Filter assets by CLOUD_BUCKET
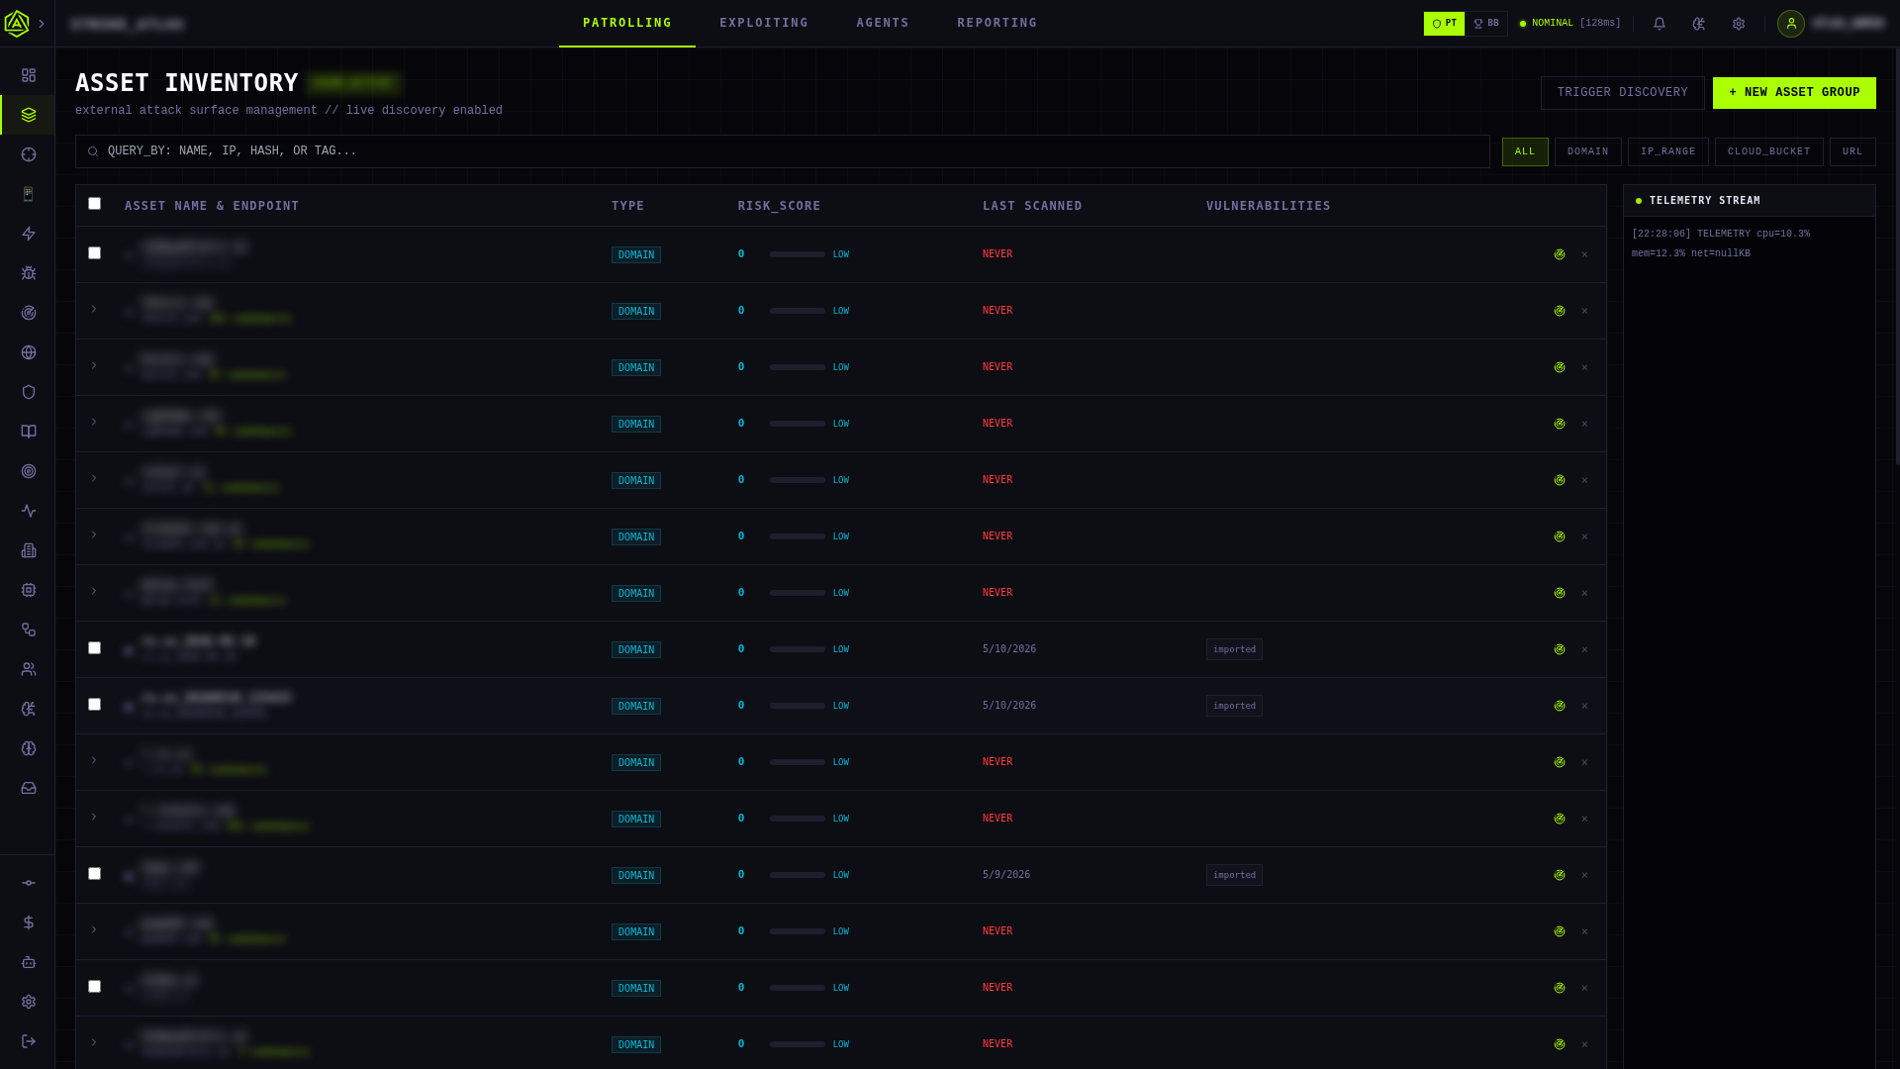 (x=1769, y=151)
